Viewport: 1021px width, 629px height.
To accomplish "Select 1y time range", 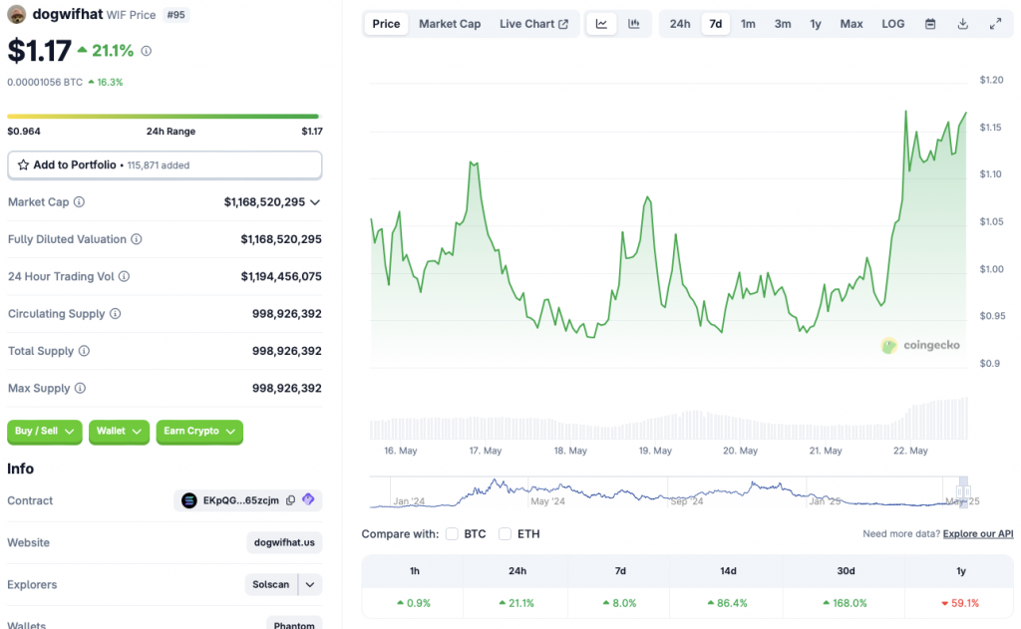I will pyautogui.click(x=816, y=24).
